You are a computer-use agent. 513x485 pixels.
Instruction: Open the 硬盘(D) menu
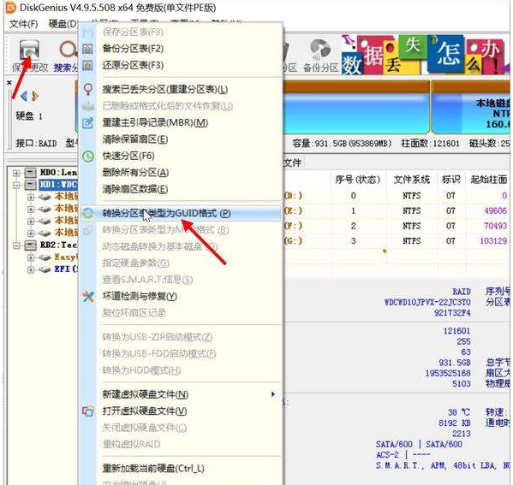tap(63, 24)
